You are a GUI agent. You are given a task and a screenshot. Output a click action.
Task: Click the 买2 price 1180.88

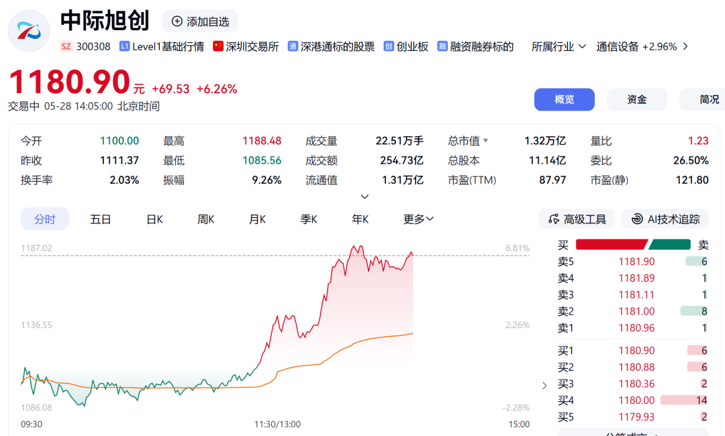coord(636,367)
